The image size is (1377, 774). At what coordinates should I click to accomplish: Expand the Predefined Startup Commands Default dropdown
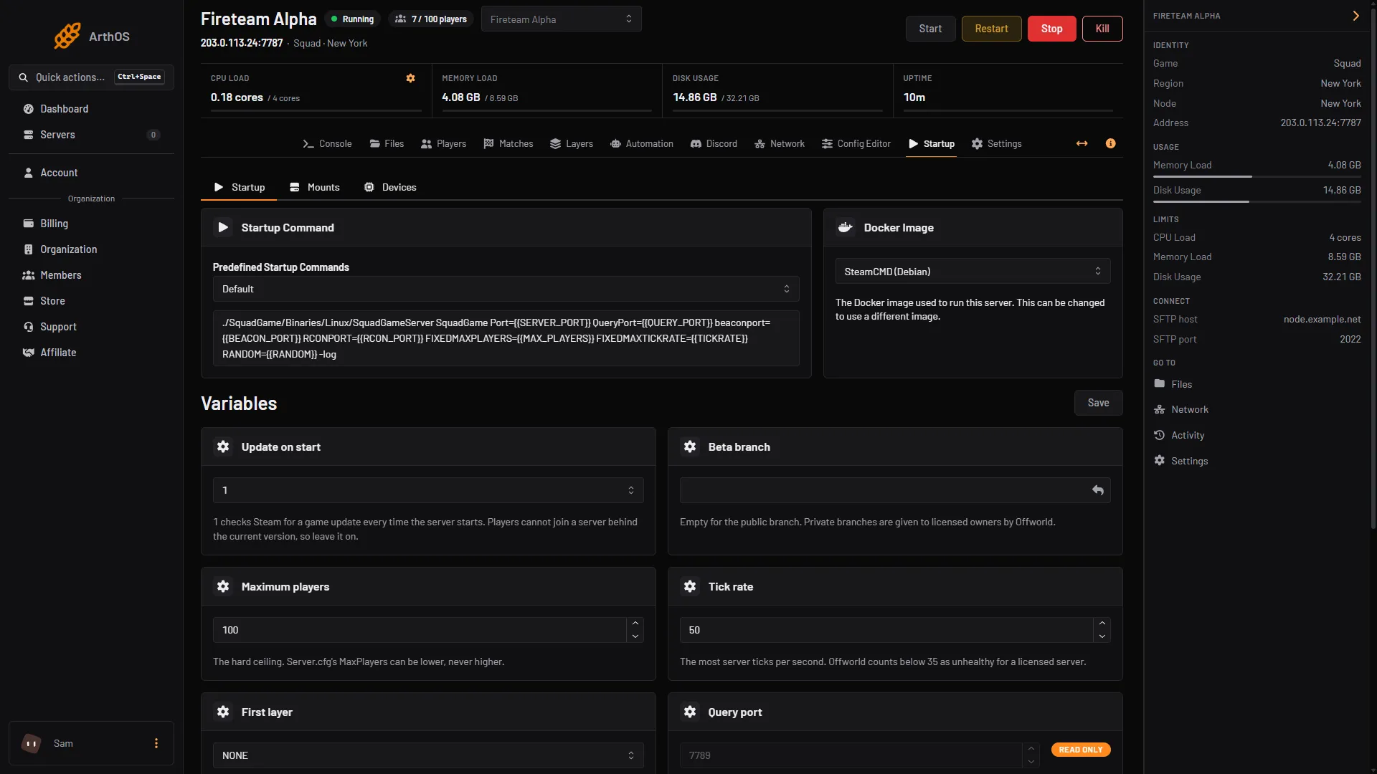click(506, 289)
